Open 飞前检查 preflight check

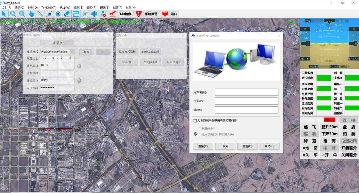[x=121, y=14]
